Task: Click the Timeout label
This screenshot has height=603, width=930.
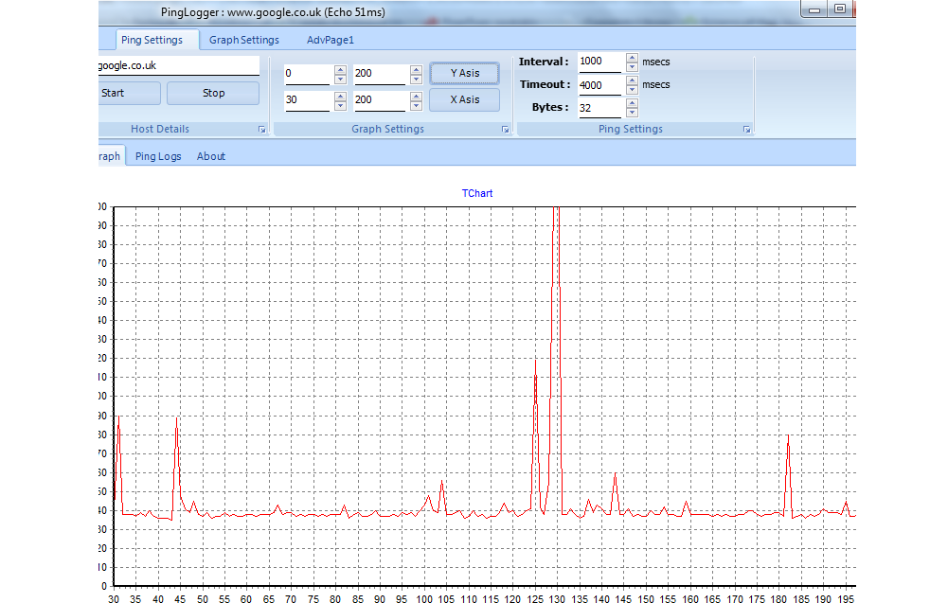Action: (x=545, y=84)
